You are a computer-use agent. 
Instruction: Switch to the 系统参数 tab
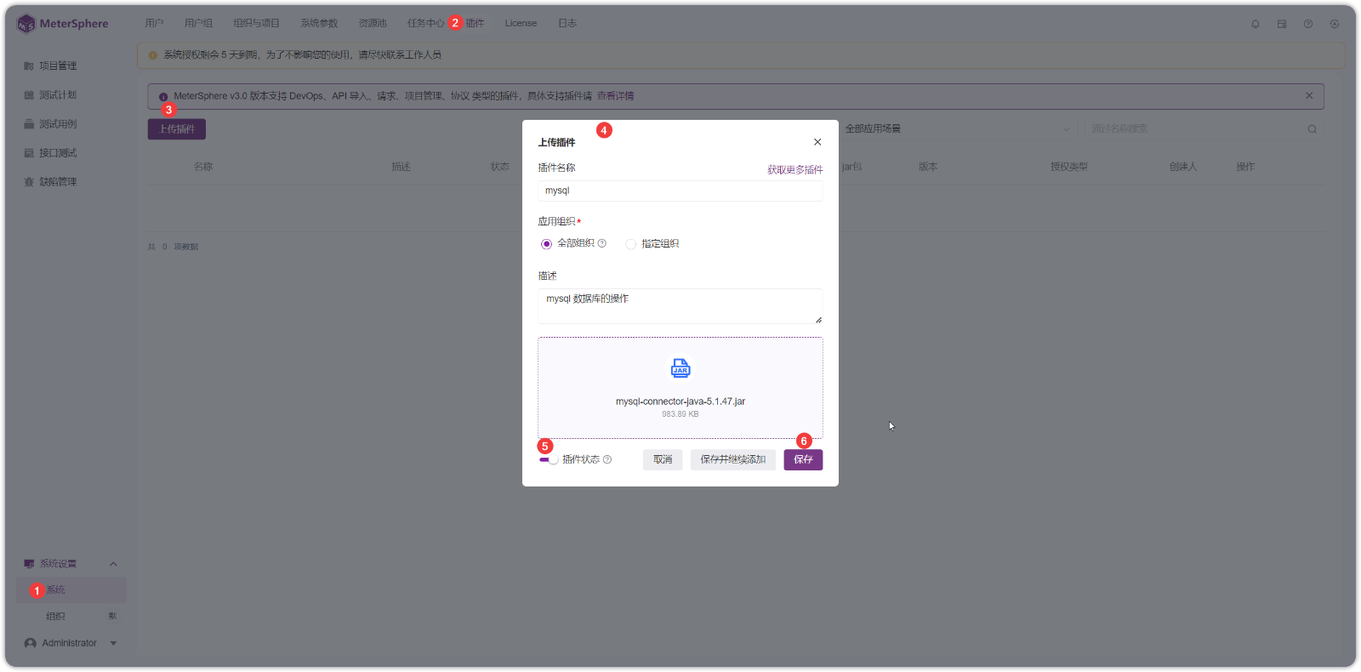[x=319, y=24]
